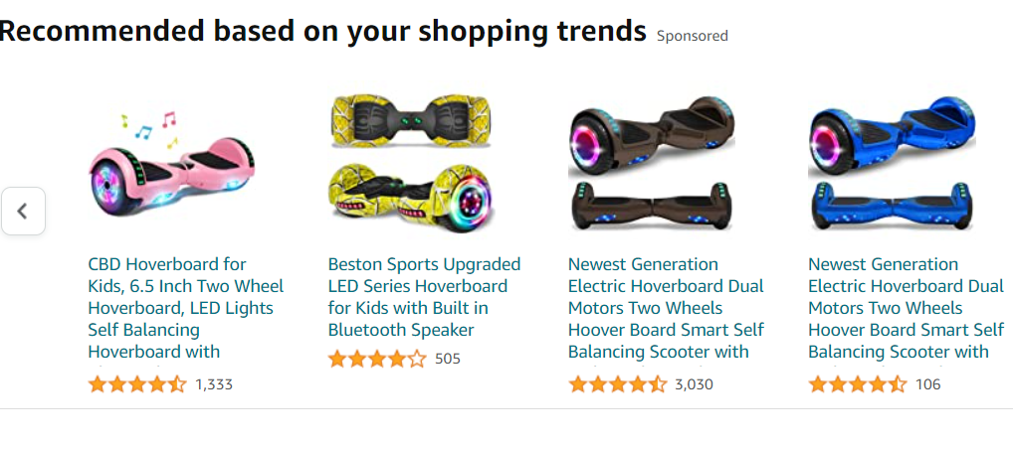View star rating of the Beston Sports hoverboard

pos(377,359)
